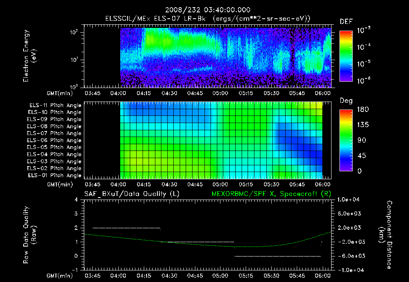This screenshot has height=282, width=409.
Task: Click the DEF color bar legend
Action: 346,56
